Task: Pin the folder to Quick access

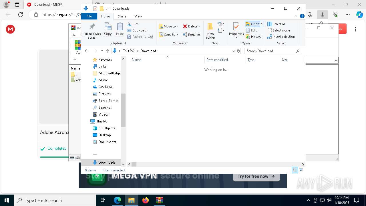Action: tap(92, 31)
